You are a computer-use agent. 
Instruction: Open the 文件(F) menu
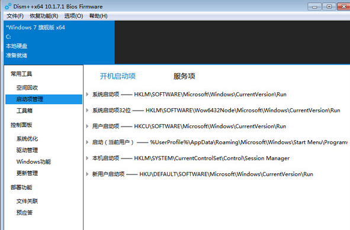(x=15, y=16)
